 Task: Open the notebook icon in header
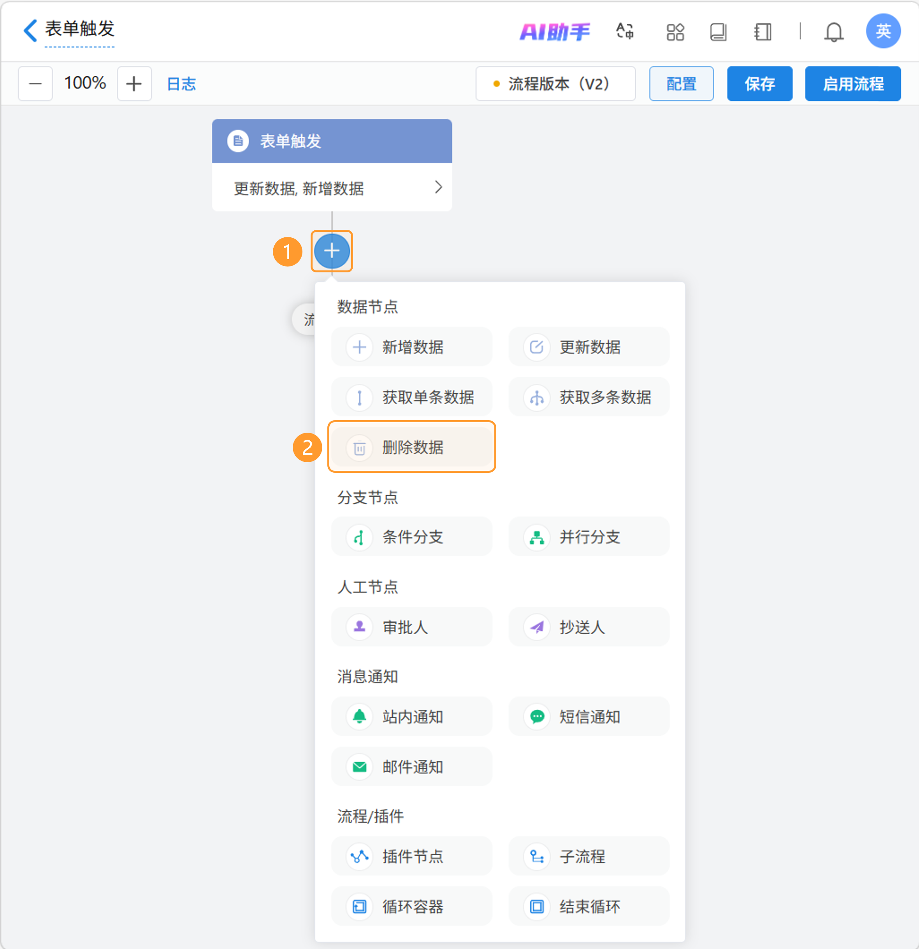click(x=763, y=32)
